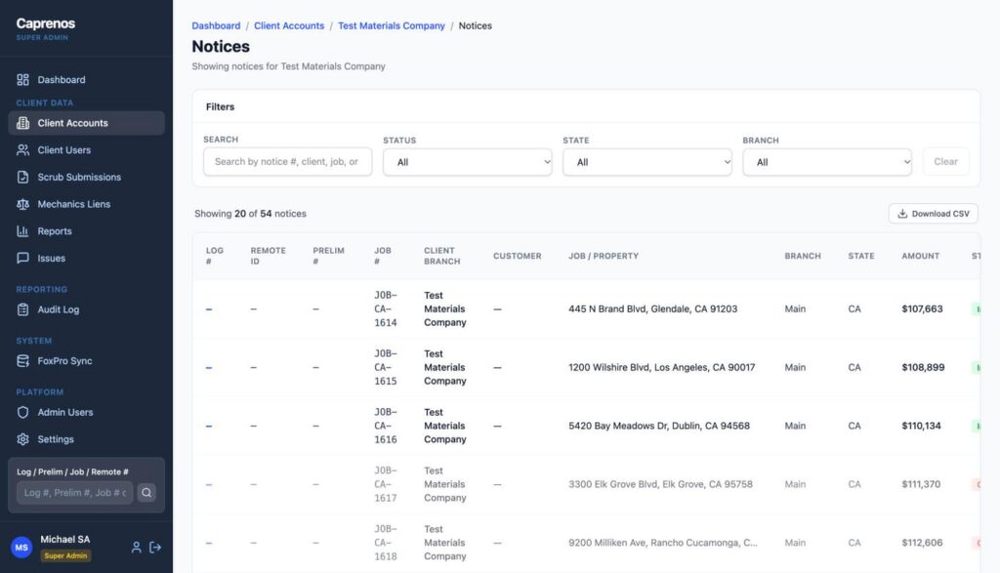Open the State filter dropdown
The width and height of the screenshot is (1000, 573).
click(x=647, y=162)
